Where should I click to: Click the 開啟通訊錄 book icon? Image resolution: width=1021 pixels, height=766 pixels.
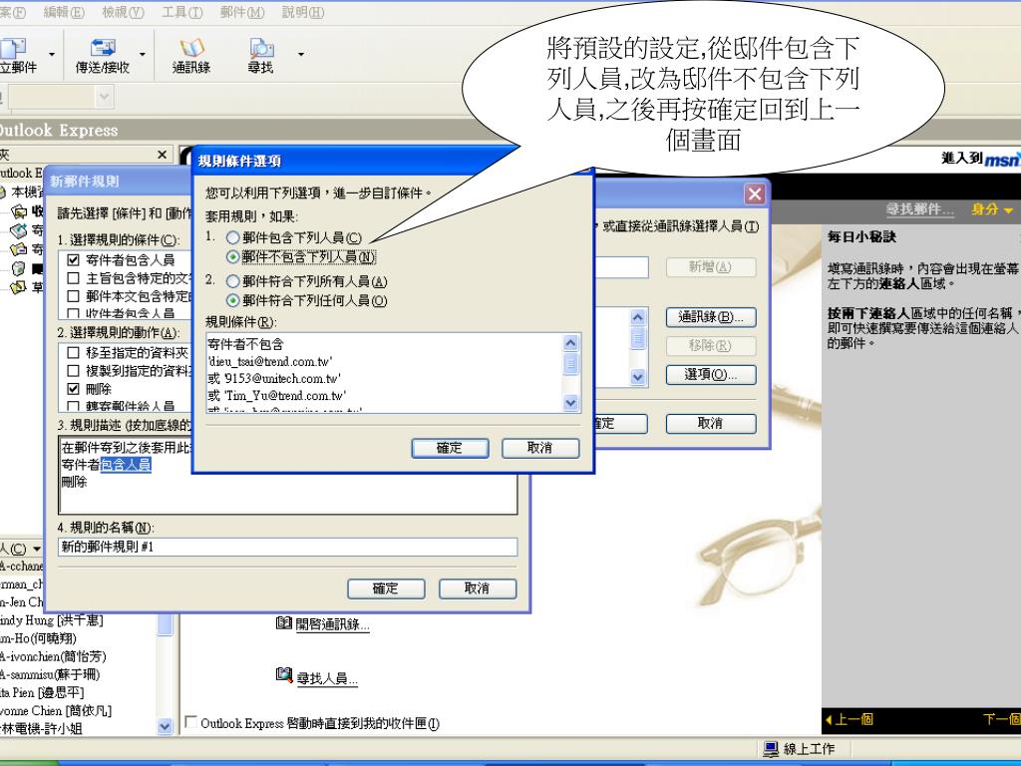tap(284, 623)
